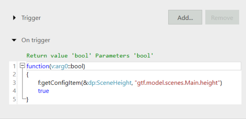The height and width of the screenshot is (119, 246).
Task: Click the dp:SceneHeight datapool reference
Action: [x=110, y=83]
